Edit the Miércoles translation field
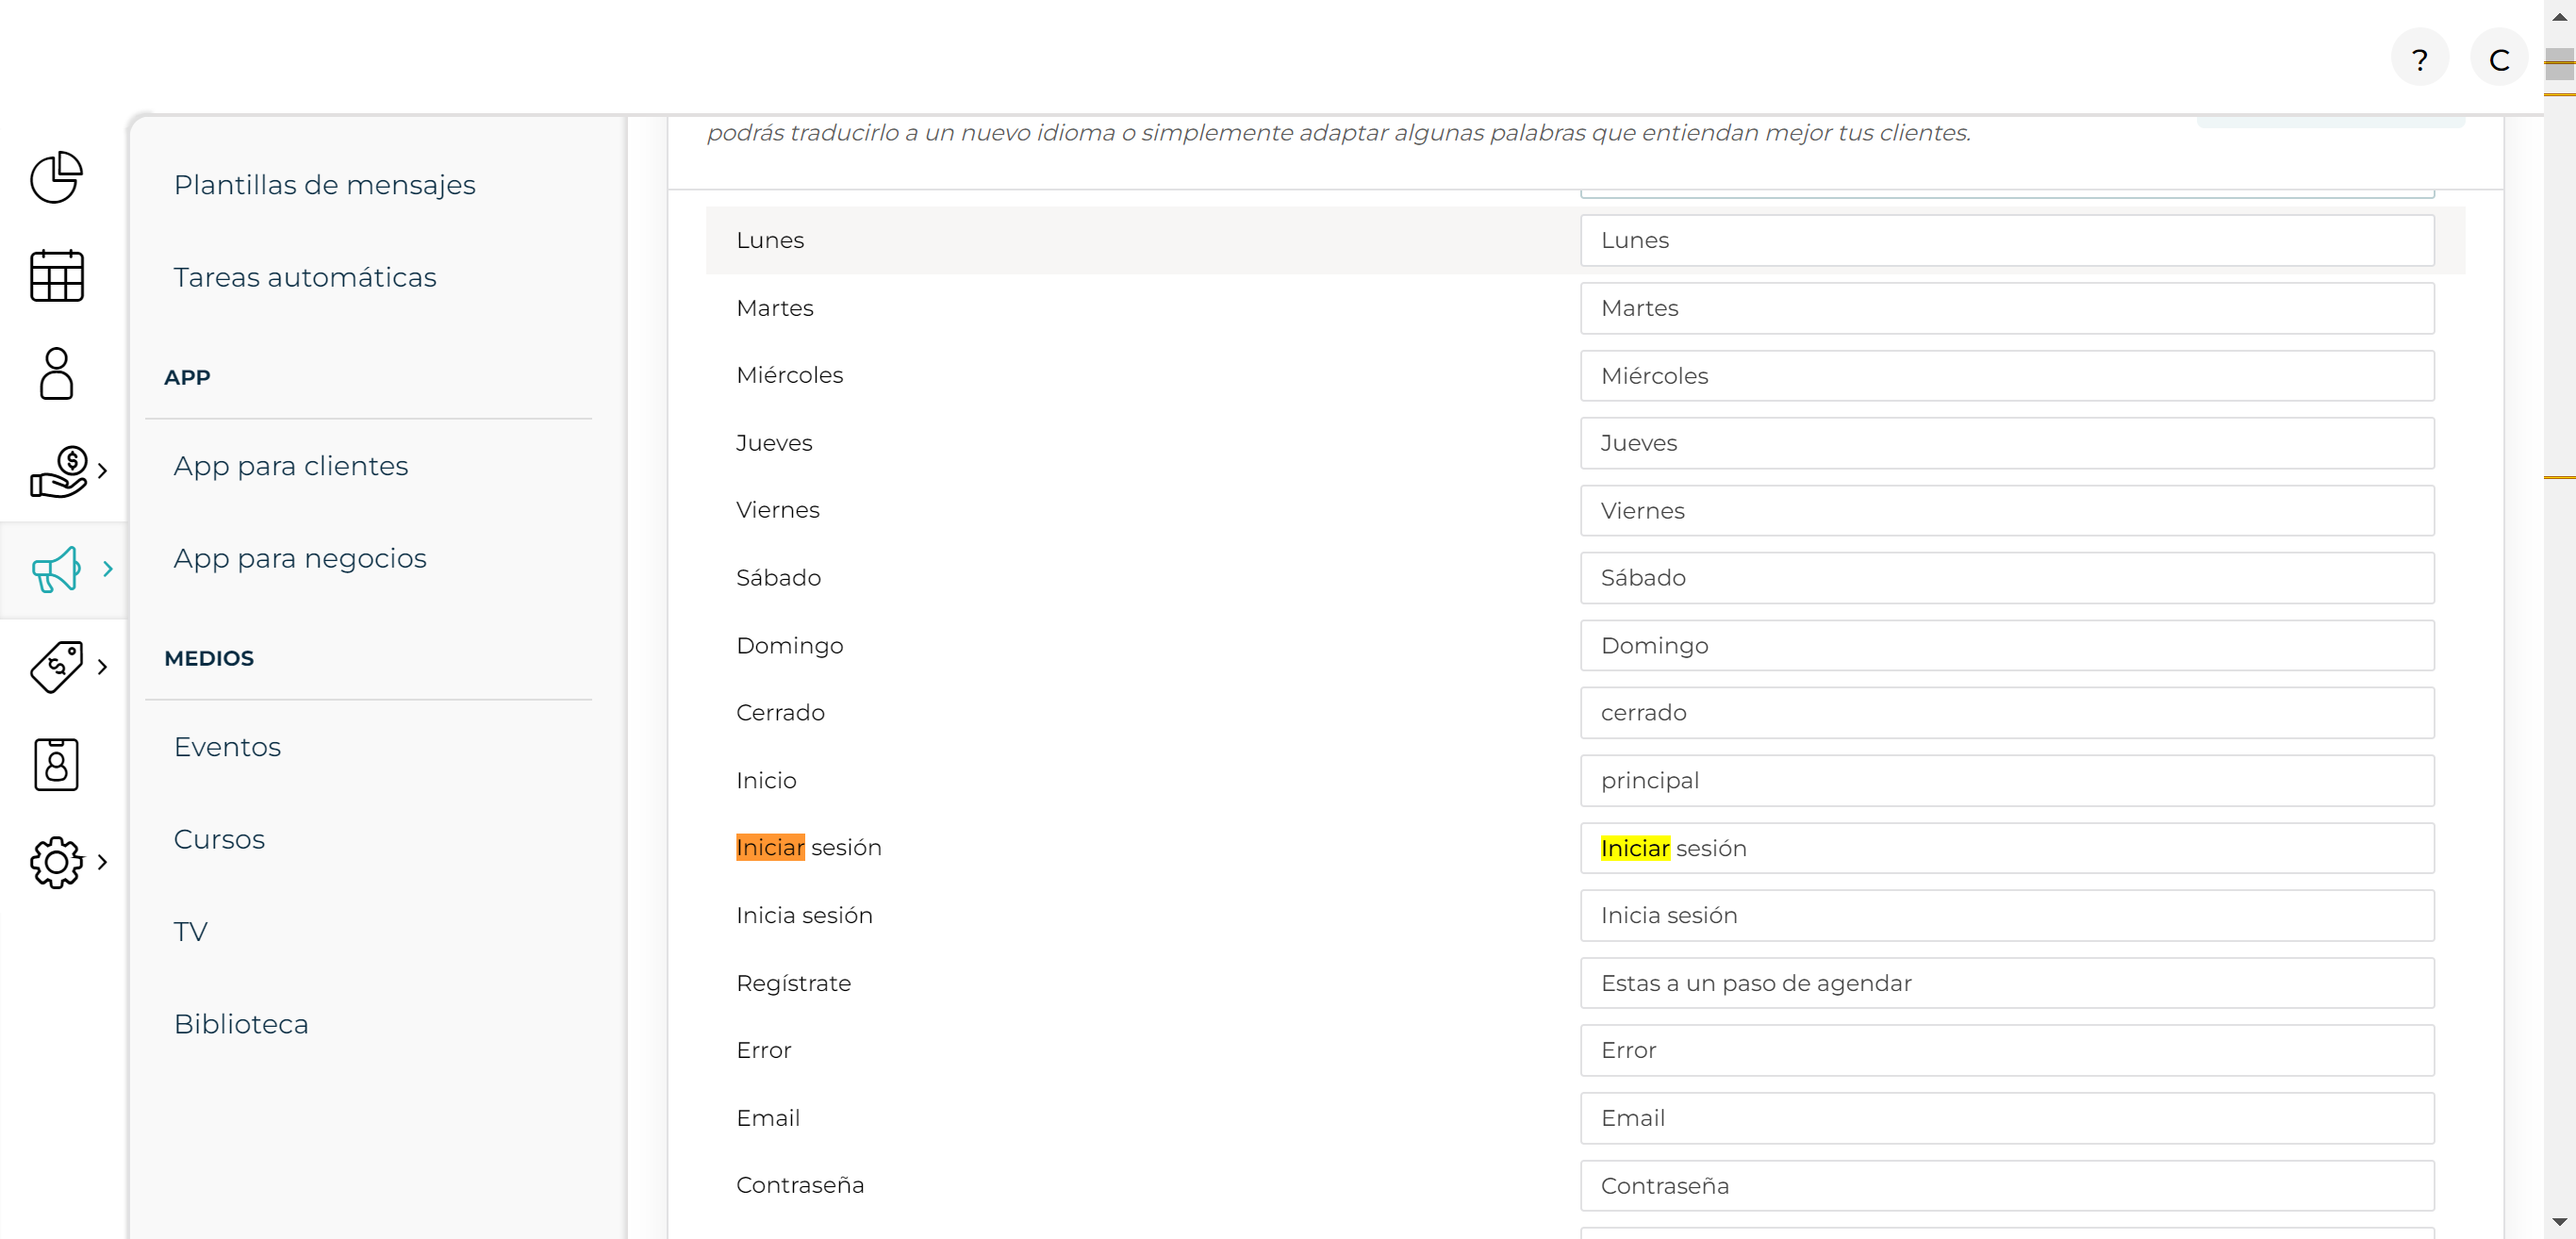This screenshot has height=1239, width=2576. [2007, 376]
